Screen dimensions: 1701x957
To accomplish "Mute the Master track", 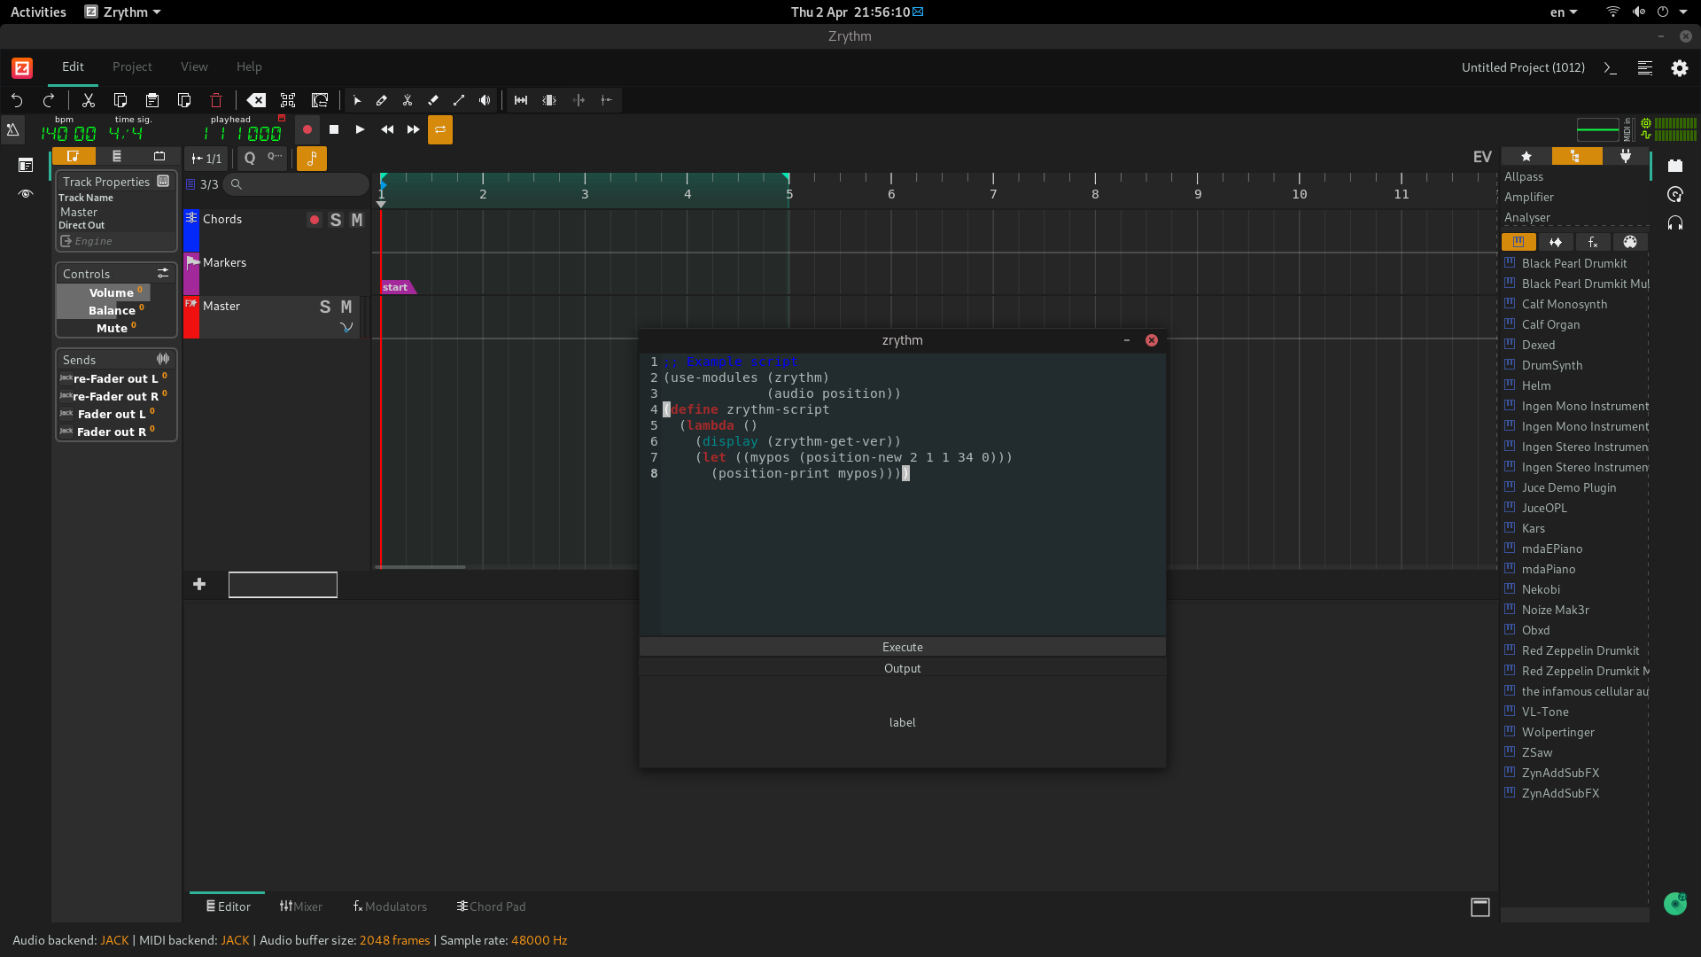I will tap(346, 307).
